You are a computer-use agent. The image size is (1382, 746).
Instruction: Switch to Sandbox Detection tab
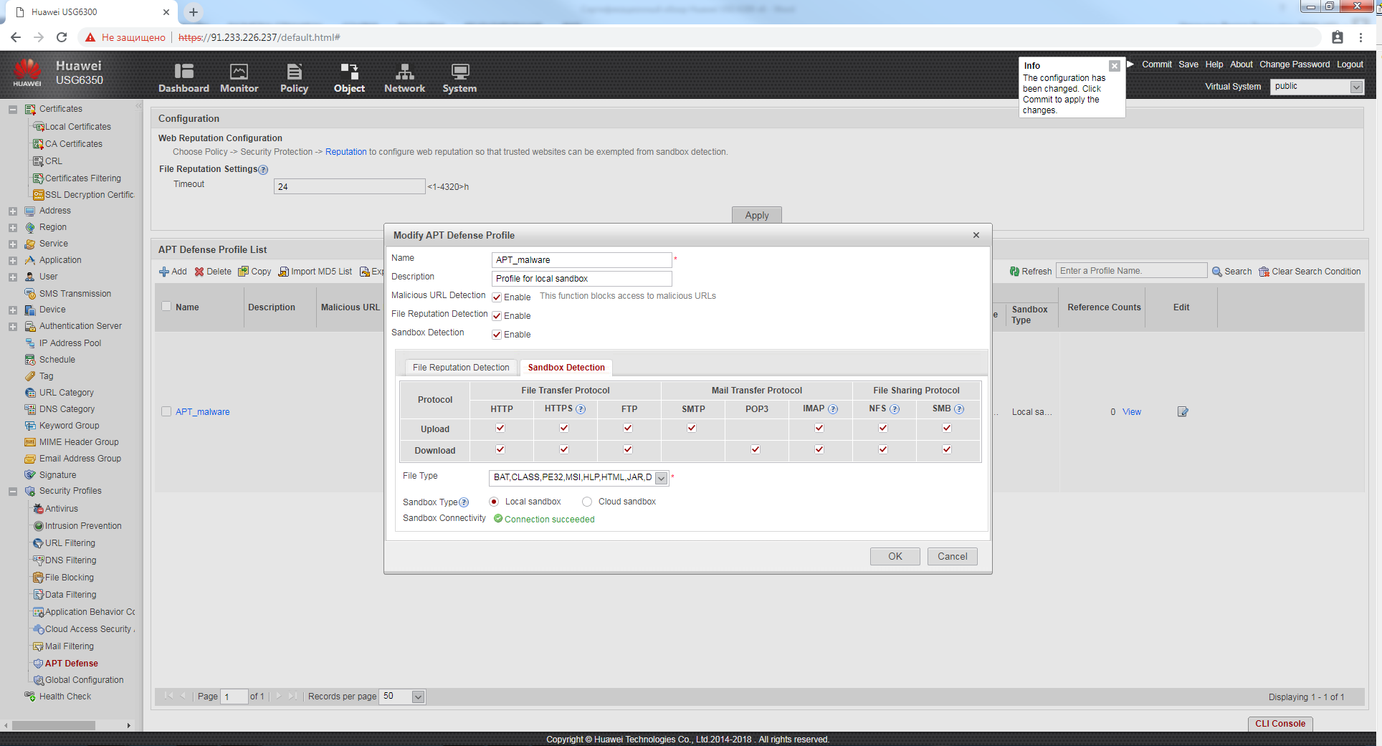coord(566,368)
